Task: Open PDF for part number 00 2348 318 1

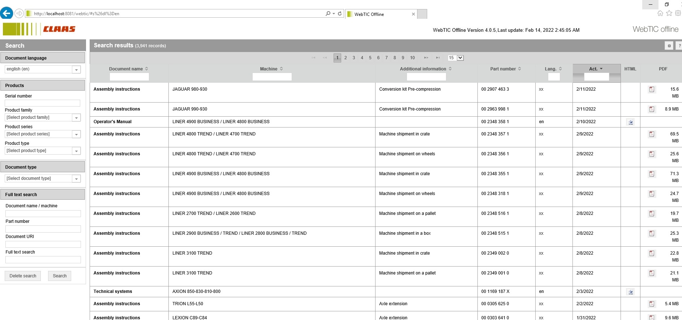Action: tap(652, 194)
